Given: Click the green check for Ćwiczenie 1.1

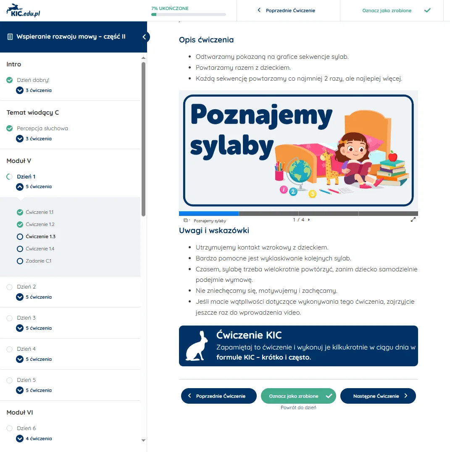Looking at the screenshot, I should point(20,212).
